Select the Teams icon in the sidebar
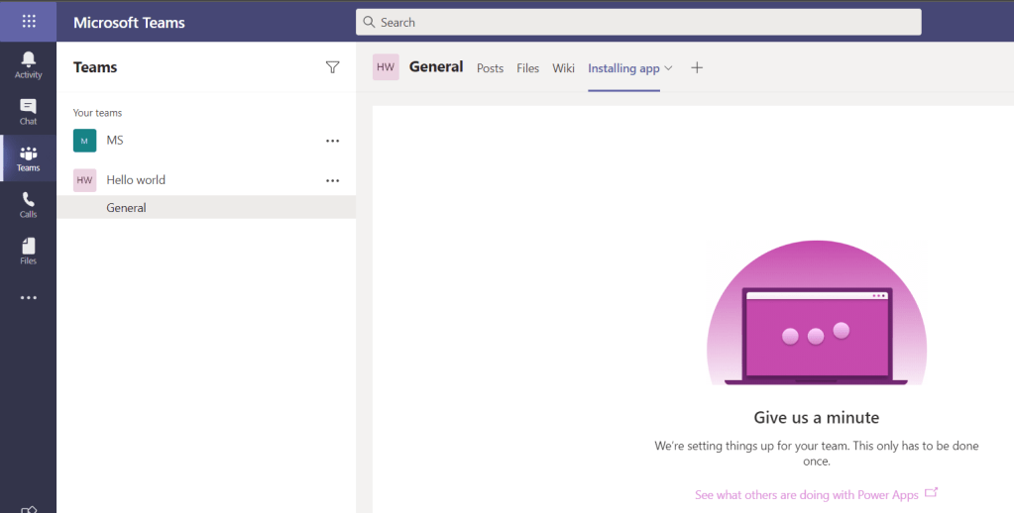Image resolution: width=1014 pixels, height=513 pixels. coord(28,158)
